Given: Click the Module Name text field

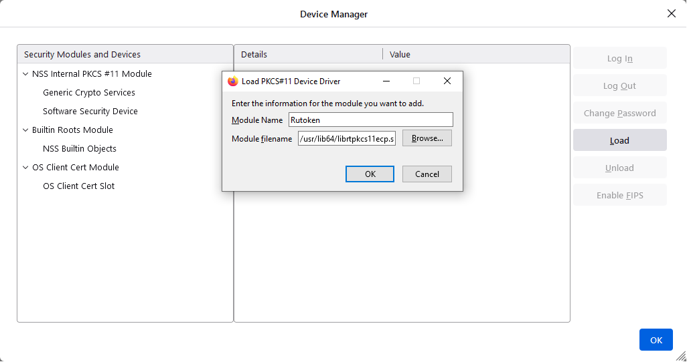Looking at the screenshot, I should tap(370, 120).
